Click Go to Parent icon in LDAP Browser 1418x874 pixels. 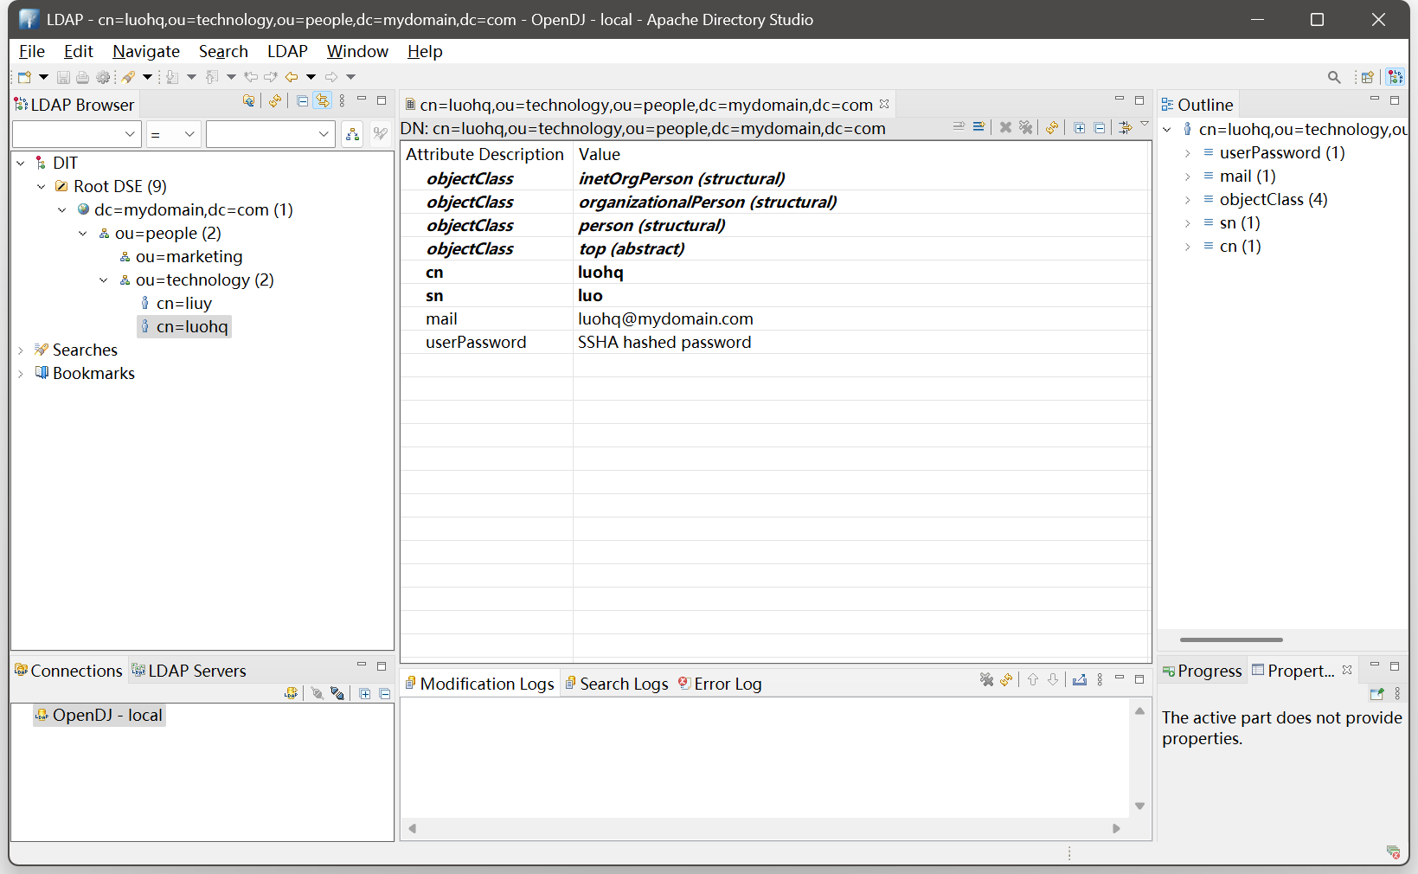(249, 100)
